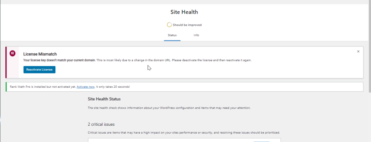Click the blue badge in the critical issue panel
The height and width of the screenshot is (142, 371).
[x=262, y=142]
